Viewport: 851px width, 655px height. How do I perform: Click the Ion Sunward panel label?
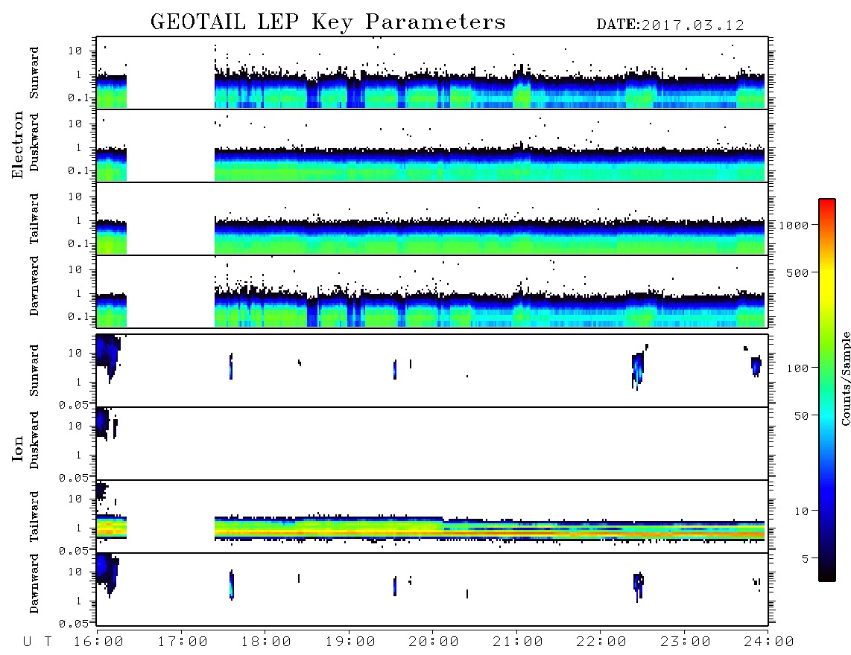[x=34, y=371]
